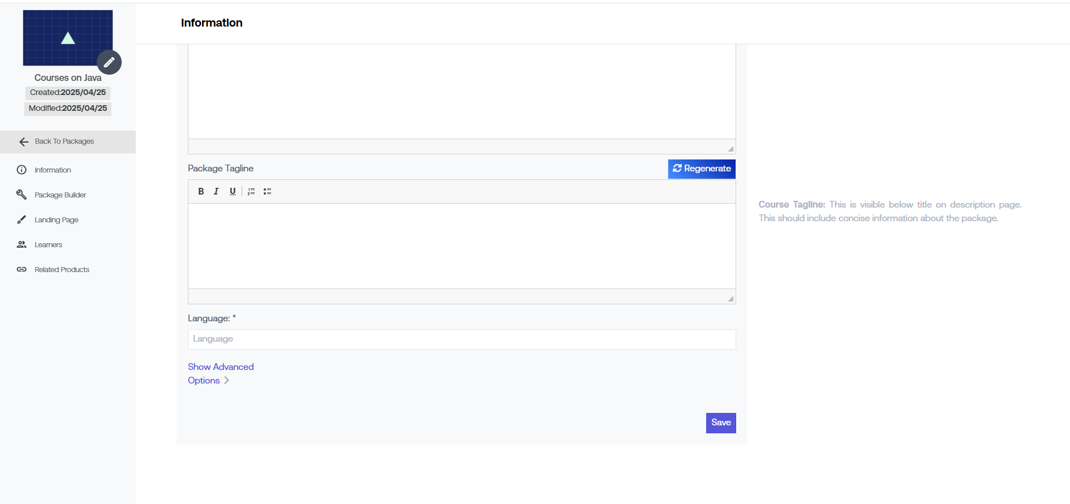
Task: Click Regenerate button for Package Tagline
Action: coord(702,169)
